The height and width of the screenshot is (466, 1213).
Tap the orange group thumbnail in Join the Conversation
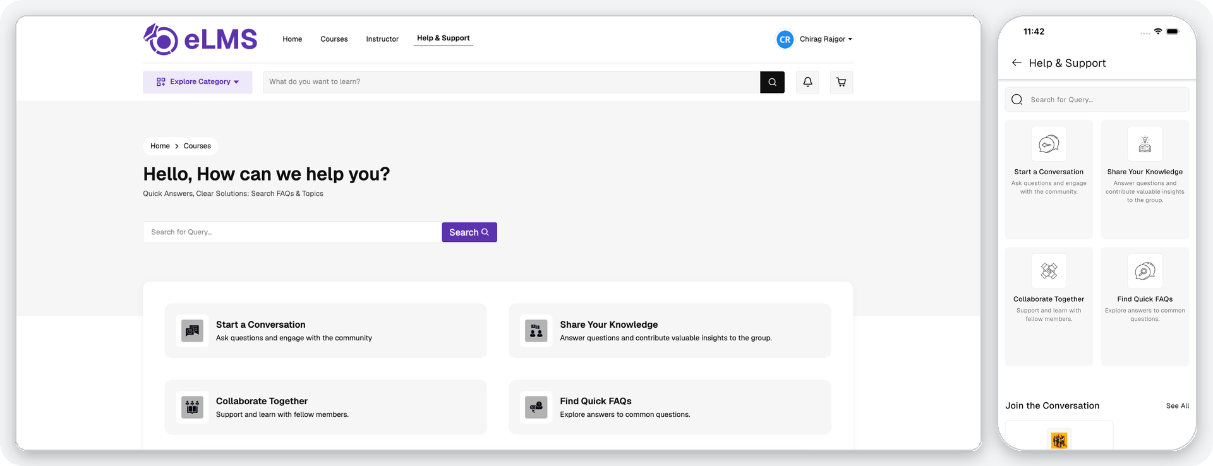(1059, 439)
